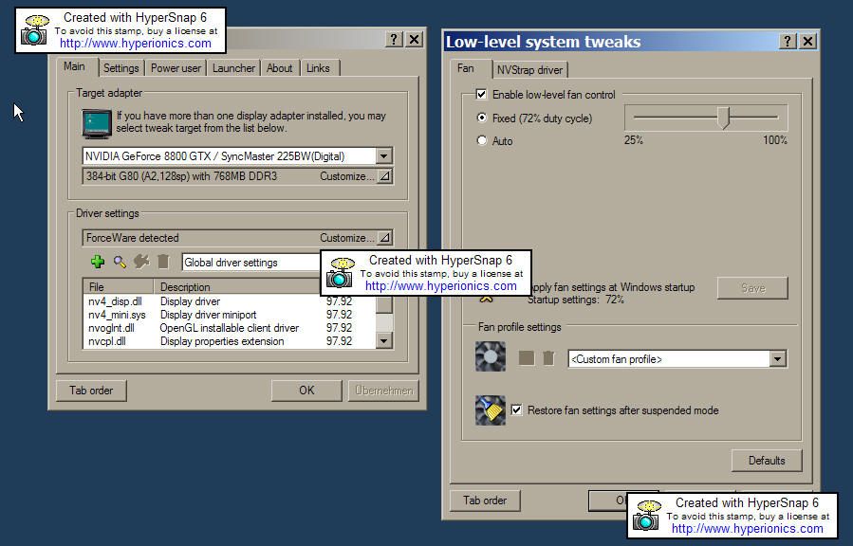Click the fan duty cycle slider thumb
853x546 pixels.
(x=723, y=118)
